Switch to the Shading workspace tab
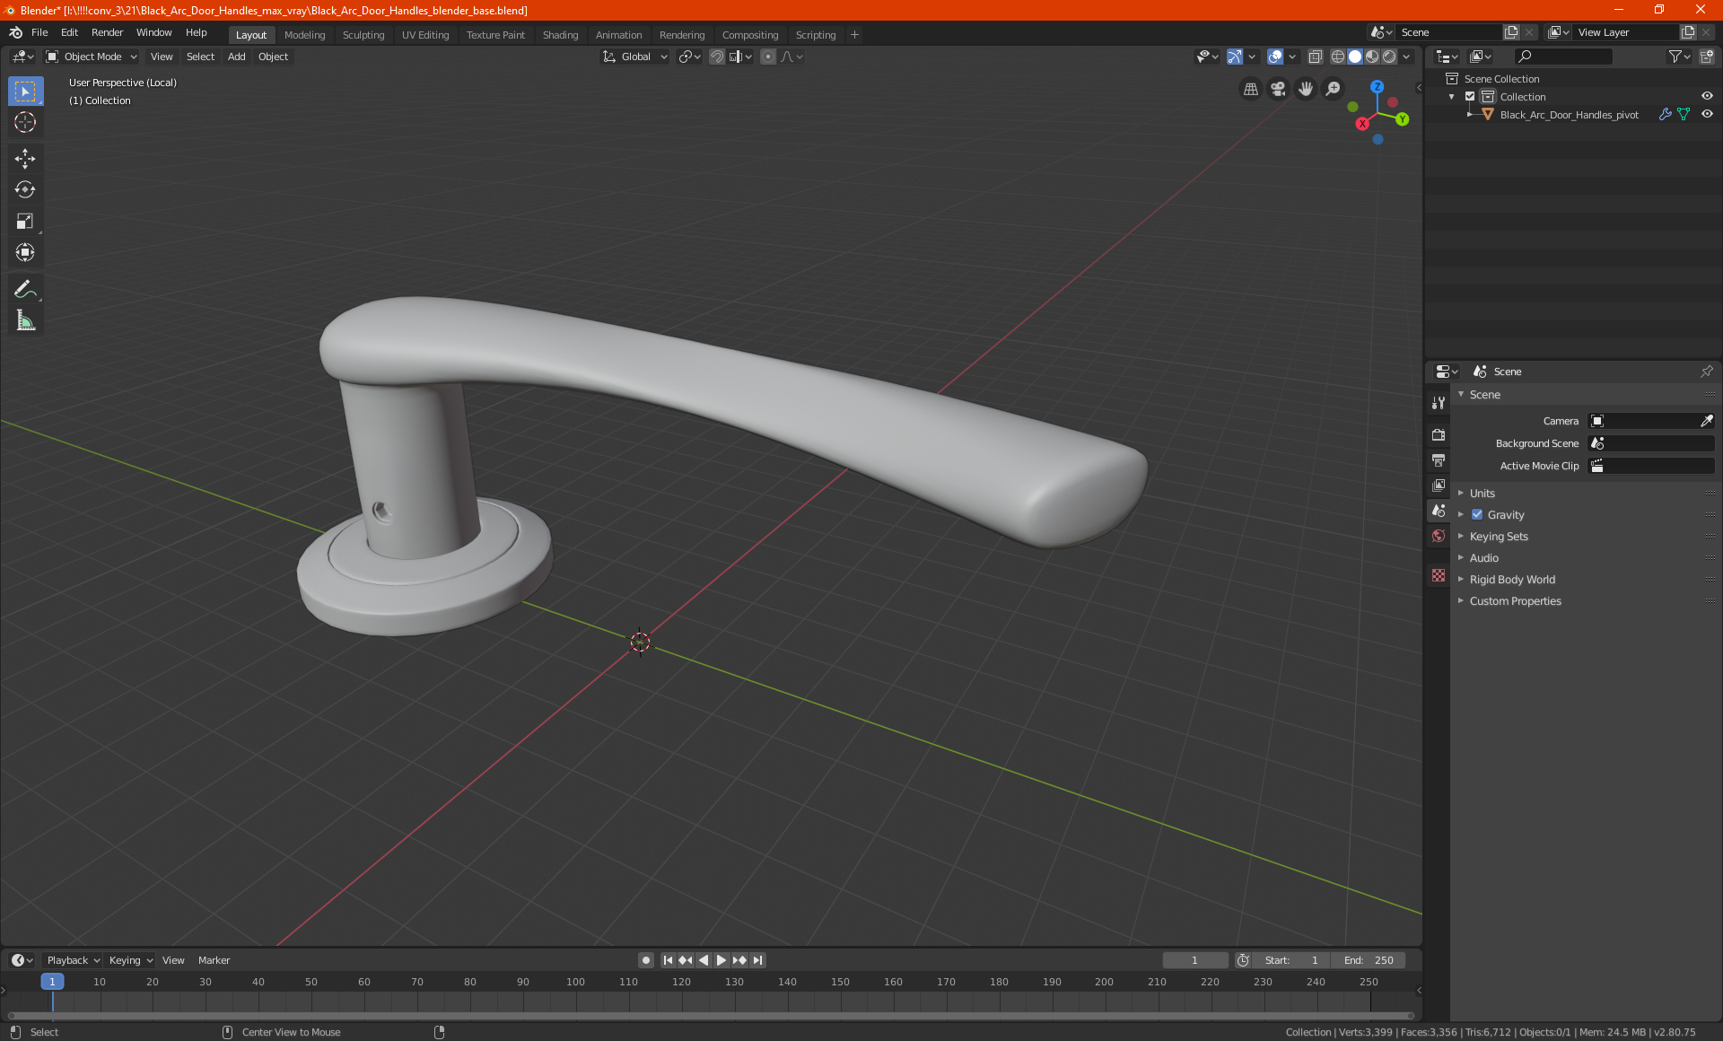 point(560,35)
